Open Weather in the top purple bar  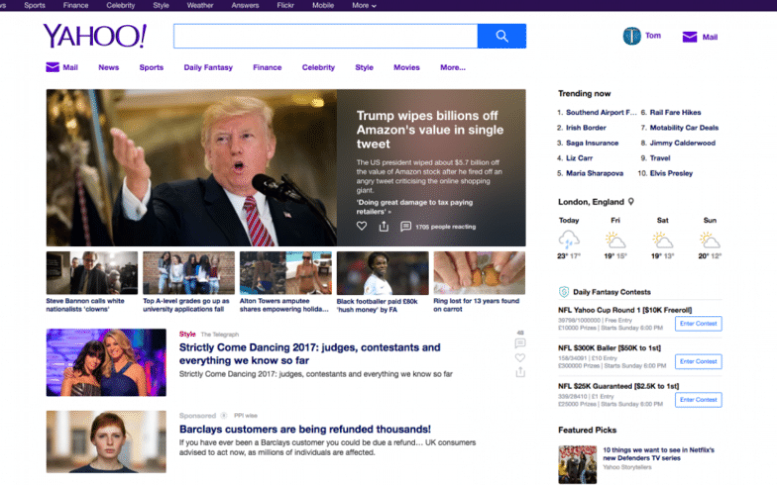point(200,5)
